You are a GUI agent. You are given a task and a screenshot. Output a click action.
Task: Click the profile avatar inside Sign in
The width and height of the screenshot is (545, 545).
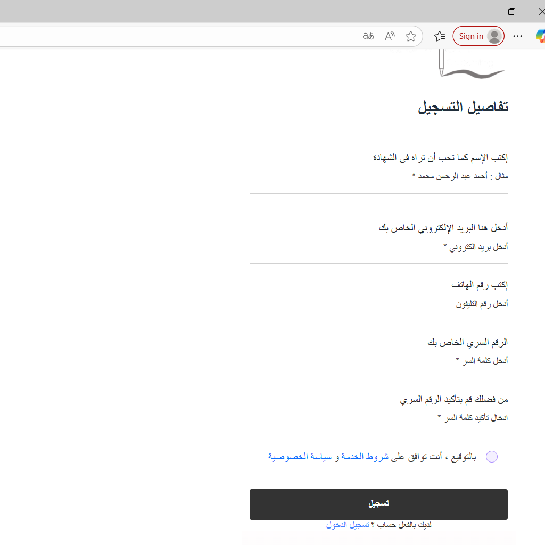click(x=493, y=36)
